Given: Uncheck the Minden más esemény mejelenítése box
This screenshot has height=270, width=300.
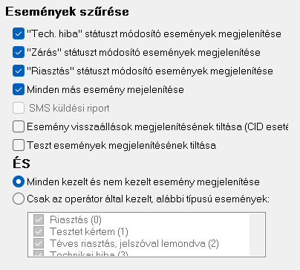Looking at the screenshot, I should tap(19, 89).
